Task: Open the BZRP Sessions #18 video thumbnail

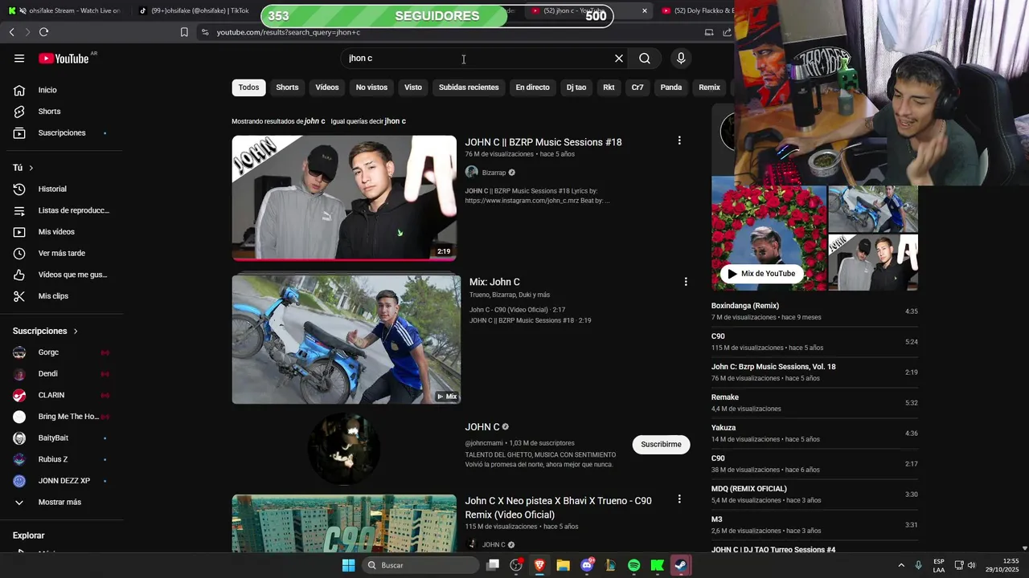Action: [344, 197]
